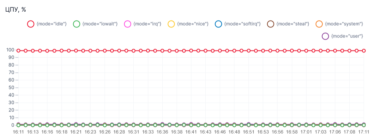This screenshot has height=139, width=374.
Task: Click the brown steal legend circle
Action: pyautogui.click(x=270, y=24)
